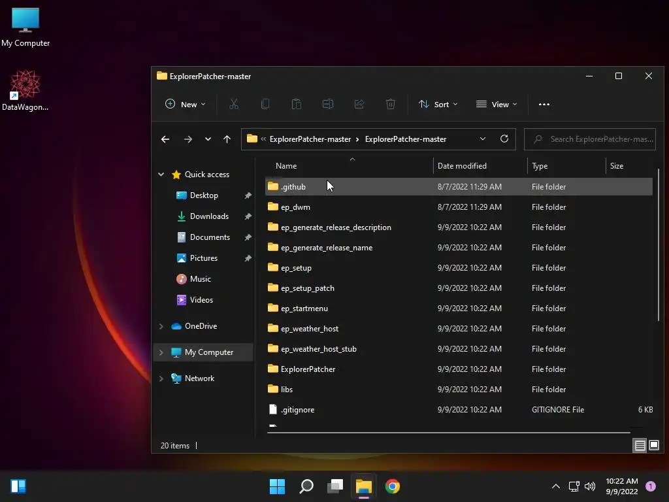Select the ep_setup folder row

tap(459, 267)
